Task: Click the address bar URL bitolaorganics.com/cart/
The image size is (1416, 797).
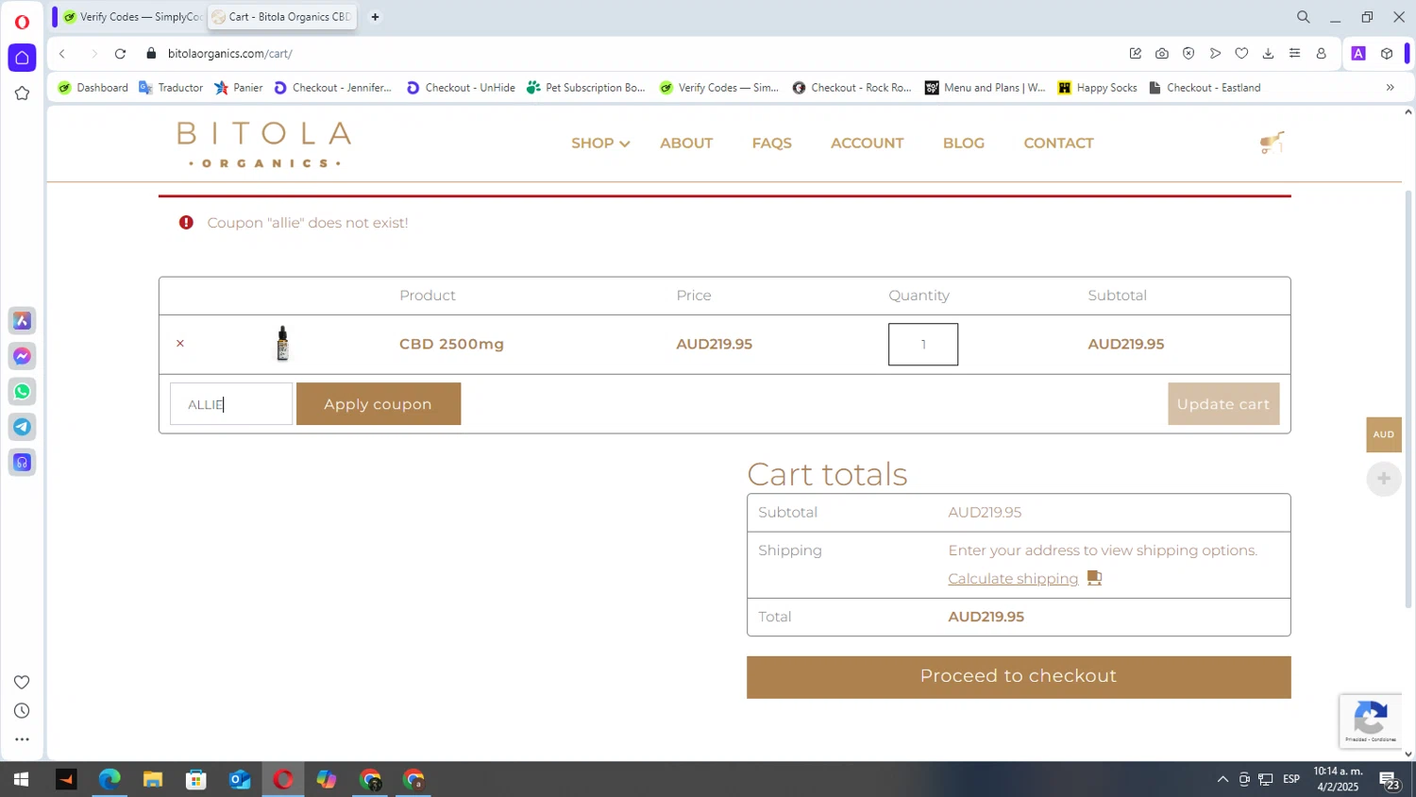Action: click(230, 54)
